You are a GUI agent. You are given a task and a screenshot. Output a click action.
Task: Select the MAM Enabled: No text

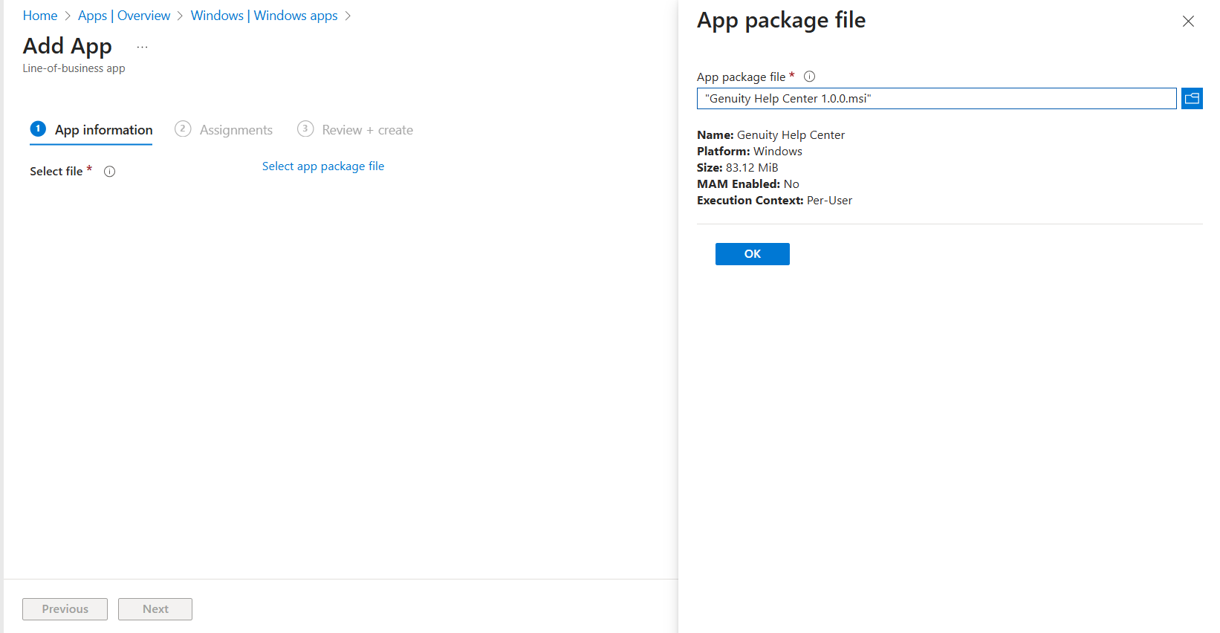748,184
